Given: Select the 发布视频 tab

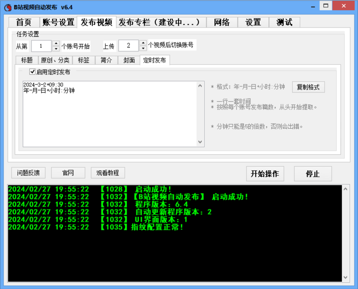Looking at the screenshot, I should 97,22.
